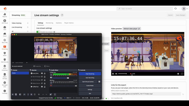The height and width of the screenshot is (106, 189).
Task: Open the Scale to Window dropdown
Action: click(x=21, y=63)
